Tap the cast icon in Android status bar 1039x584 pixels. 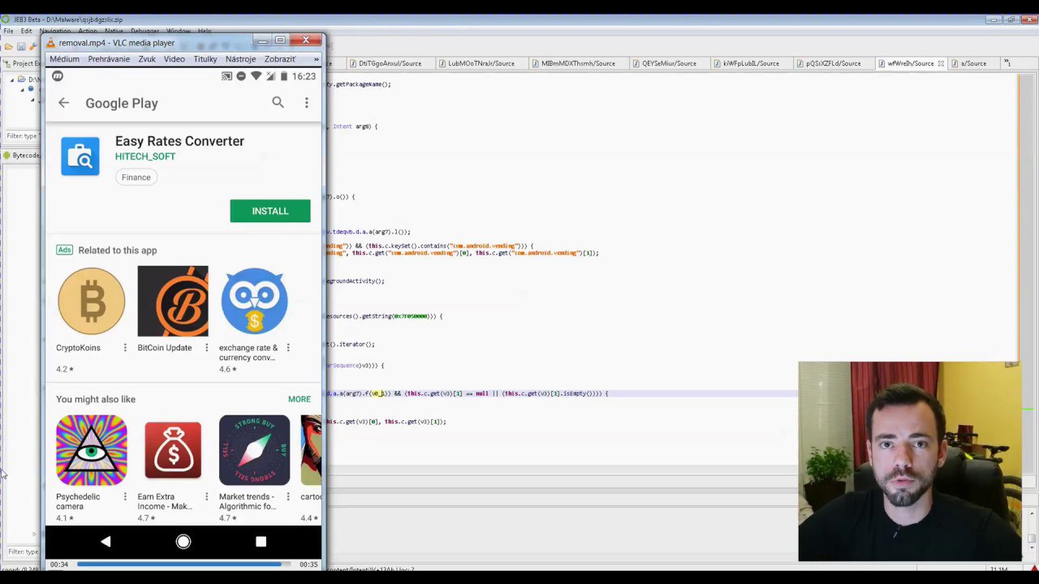coord(226,76)
